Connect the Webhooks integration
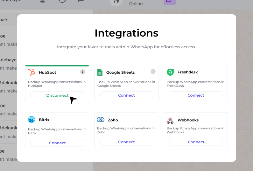The width and height of the screenshot is (253, 171). [196, 142]
